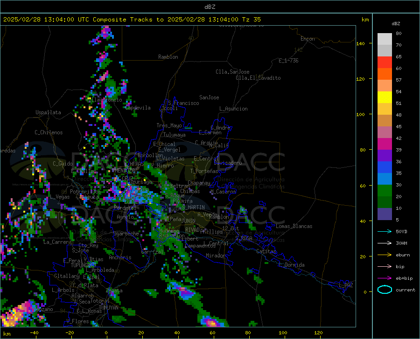The height and width of the screenshot is (339, 420).
Task: Click the Encon place label
Action: point(308,39)
